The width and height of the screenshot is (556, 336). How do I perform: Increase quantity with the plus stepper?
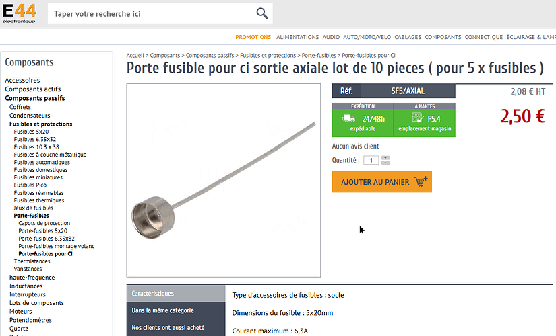385,158
